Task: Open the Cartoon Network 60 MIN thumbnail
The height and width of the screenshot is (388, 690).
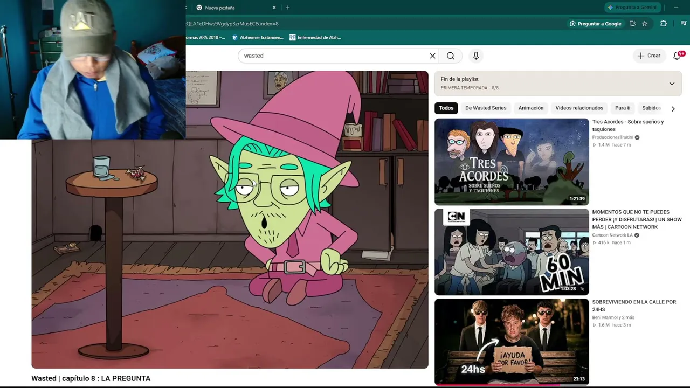Action: point(512,252)
